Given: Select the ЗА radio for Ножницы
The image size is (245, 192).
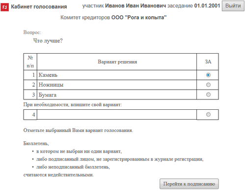Looking at the screenshot, I should [208, 85].
